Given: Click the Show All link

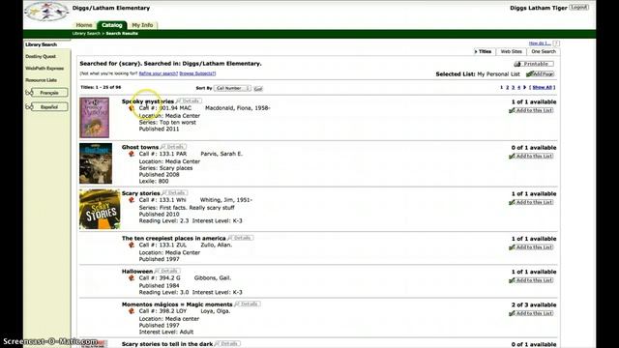Looking at the screenshot, I should point(542,87).
